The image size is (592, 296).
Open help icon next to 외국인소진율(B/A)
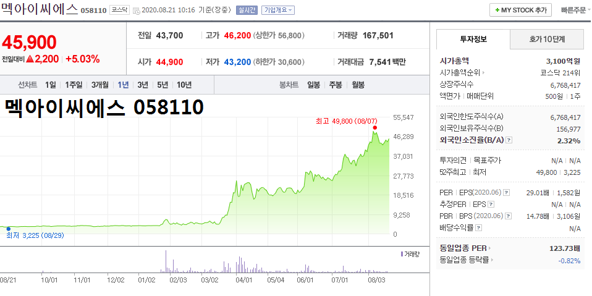[509, 140]
